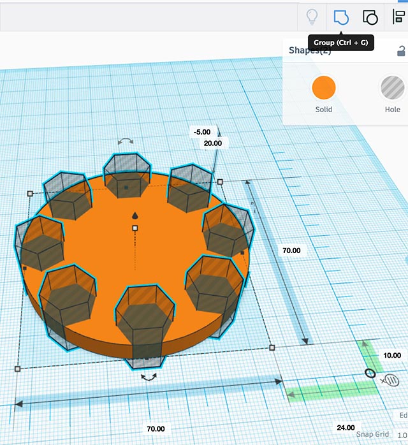The image size is (408, 445).
Task: Click the ruler origin circle handle
Action: 370,373
